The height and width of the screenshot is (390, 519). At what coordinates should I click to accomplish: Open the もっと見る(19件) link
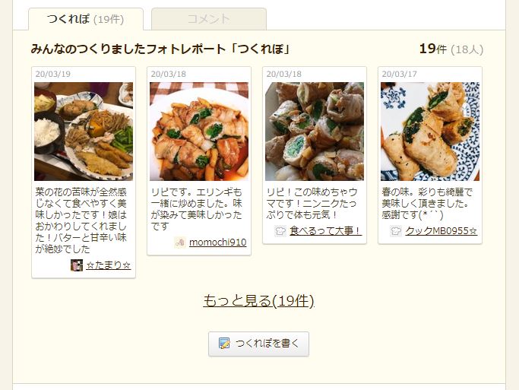point(258,300)
